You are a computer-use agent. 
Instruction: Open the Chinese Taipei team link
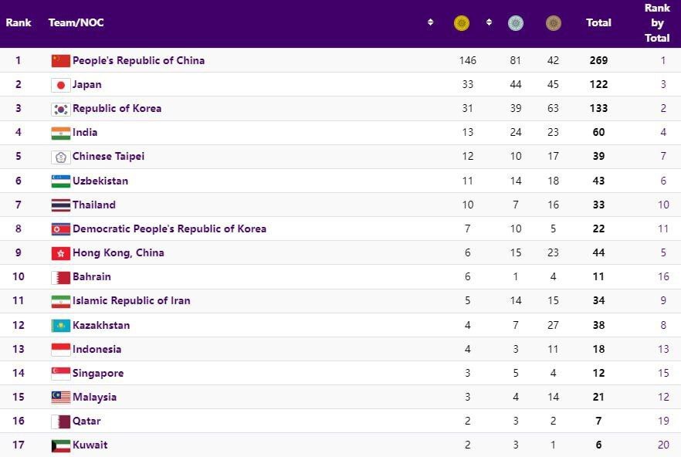108,157
